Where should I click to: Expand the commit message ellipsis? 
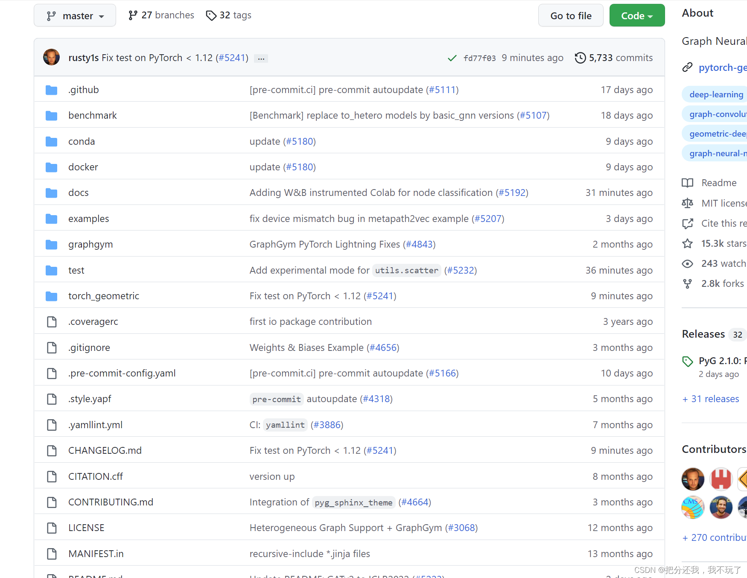click(261, 58)
